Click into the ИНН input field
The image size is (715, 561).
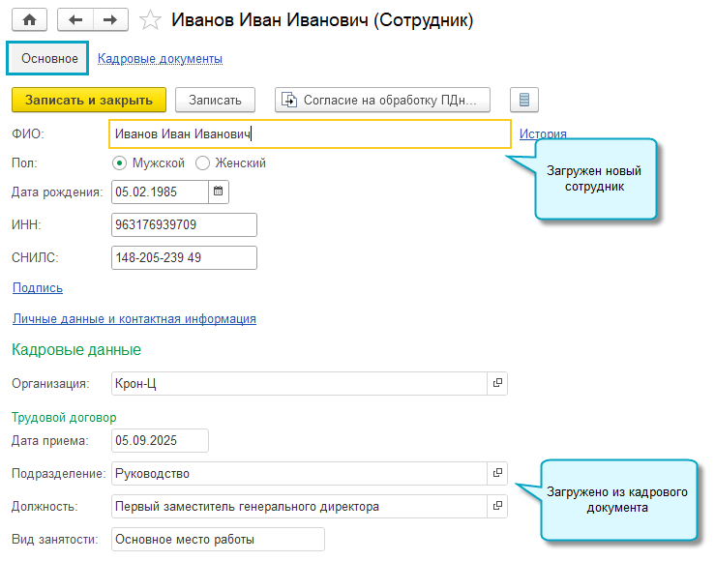184,225
